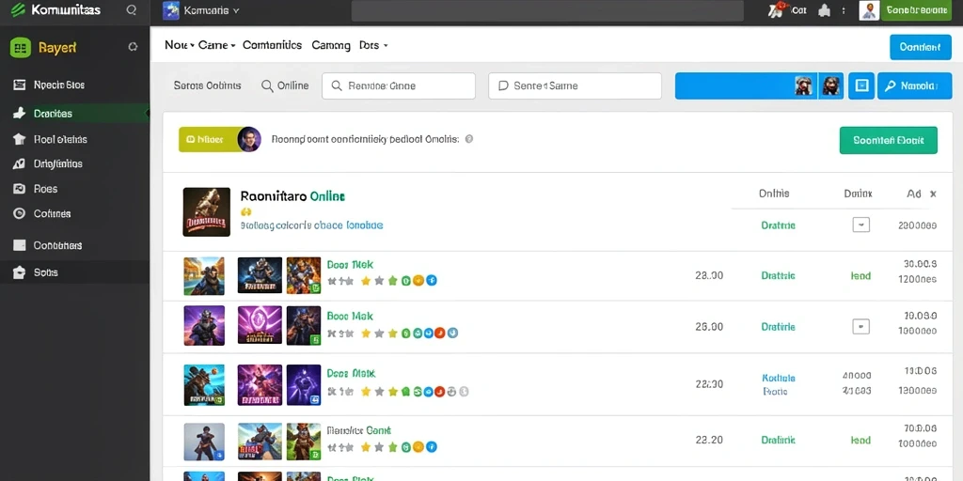This screenshot has width=963, height=481.
Task: Focus the Sente Same input field
Action: click(x=575, y=85)
